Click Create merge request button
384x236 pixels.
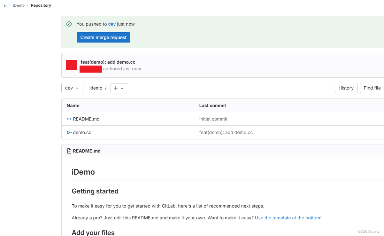[104, 37]
